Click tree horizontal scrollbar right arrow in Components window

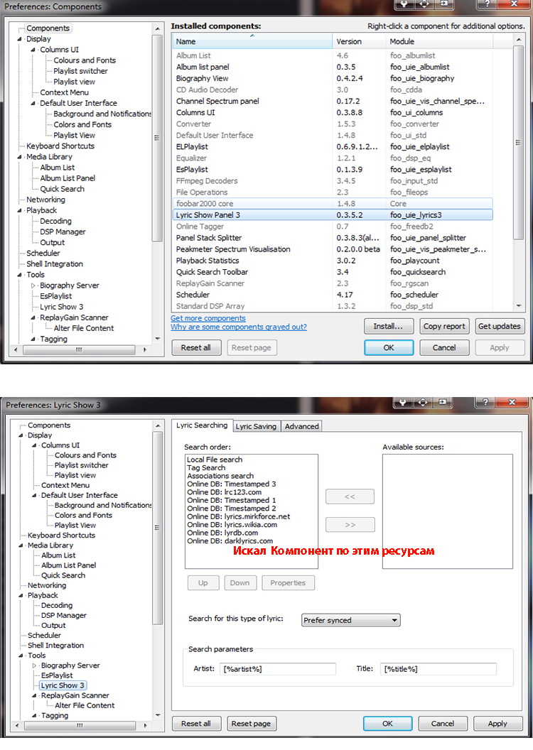(146, 349)
